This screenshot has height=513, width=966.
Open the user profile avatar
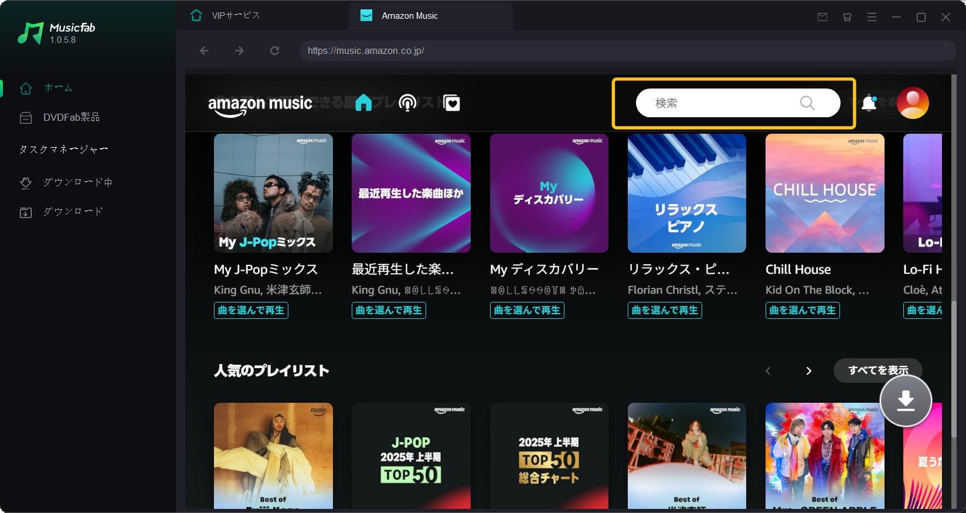tap(913, 103)
